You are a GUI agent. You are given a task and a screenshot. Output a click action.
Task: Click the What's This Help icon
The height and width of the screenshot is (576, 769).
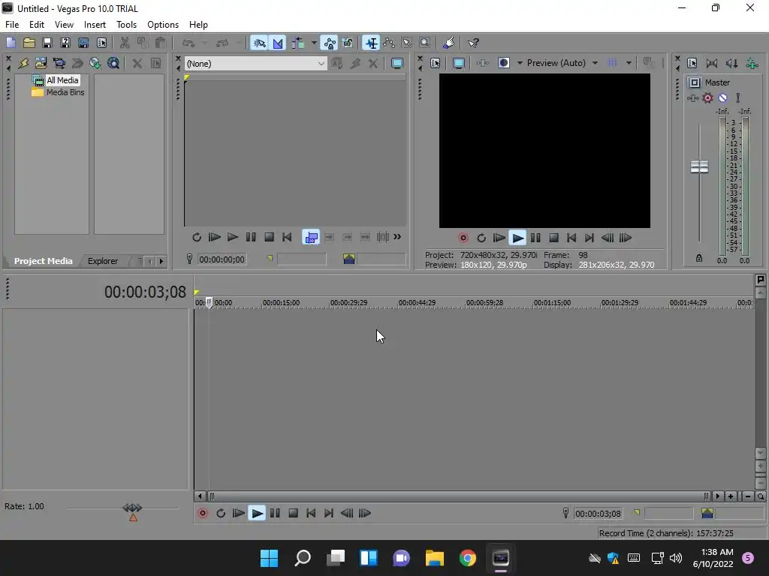[473, 43]
